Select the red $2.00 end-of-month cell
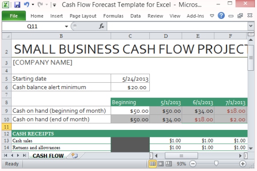Screen dimensions: 257x171 tap(230, 119)
